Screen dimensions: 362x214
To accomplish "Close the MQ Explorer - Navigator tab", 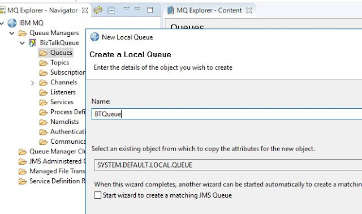I will [85, 10].
